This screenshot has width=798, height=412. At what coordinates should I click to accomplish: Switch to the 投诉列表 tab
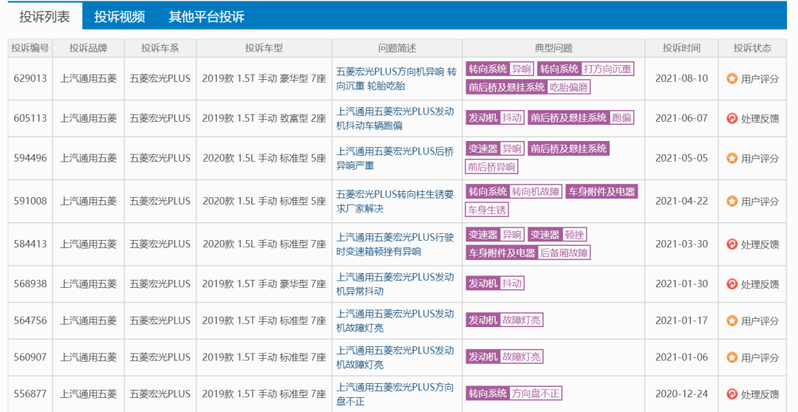[45, 16]
